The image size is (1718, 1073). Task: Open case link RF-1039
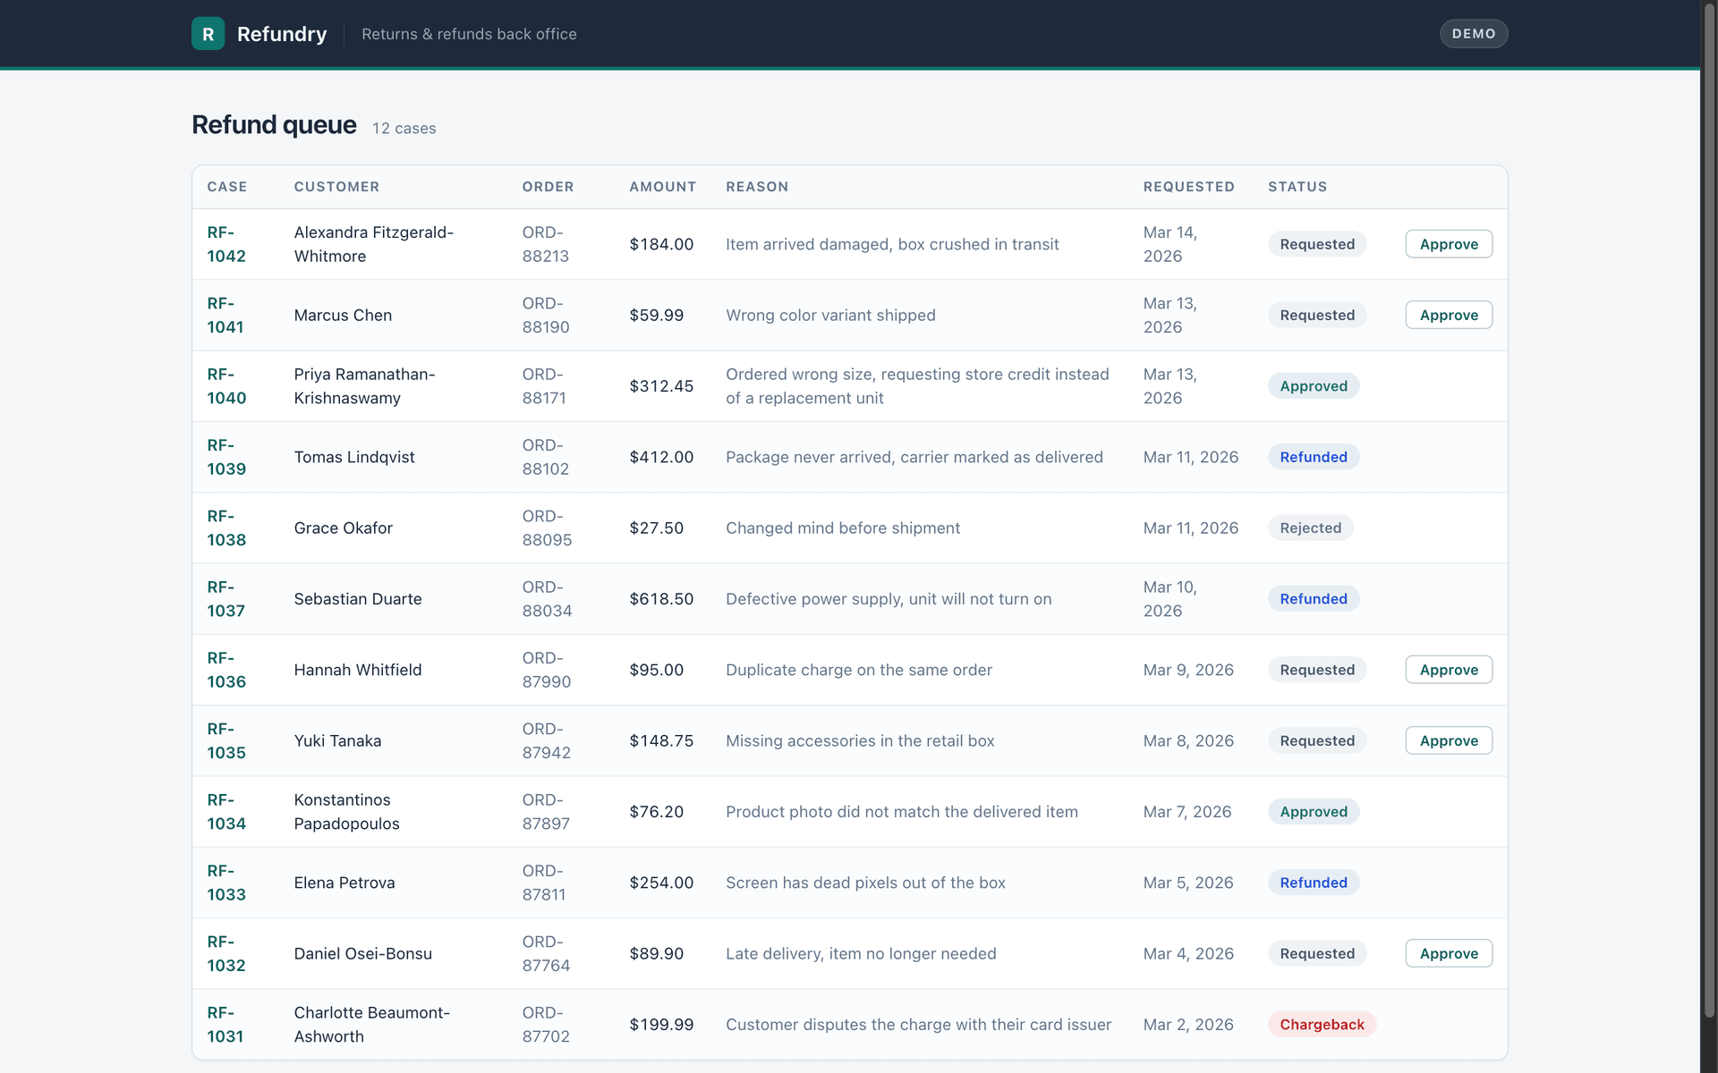click(x=226, y=457)
